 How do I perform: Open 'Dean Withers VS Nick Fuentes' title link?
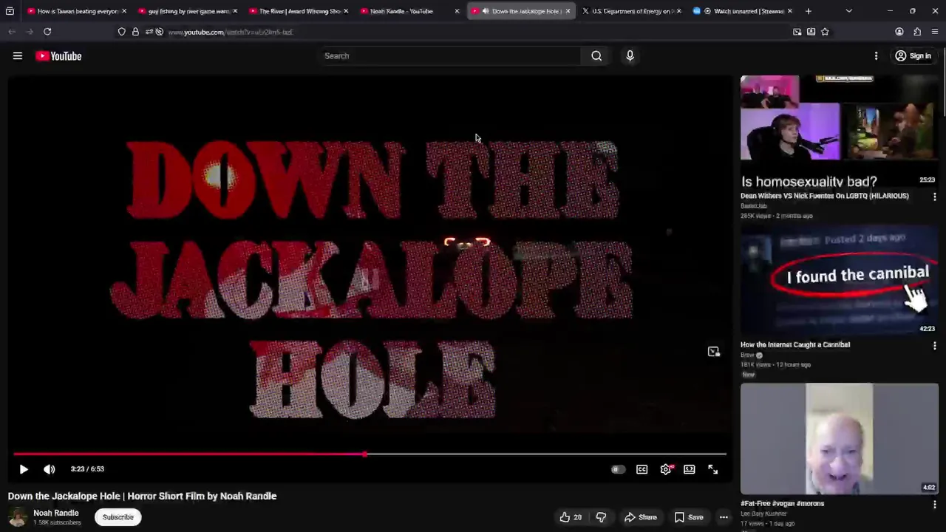(825, 196)
